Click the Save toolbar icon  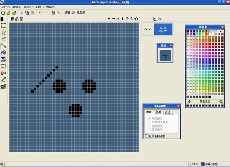coord(14,13)
